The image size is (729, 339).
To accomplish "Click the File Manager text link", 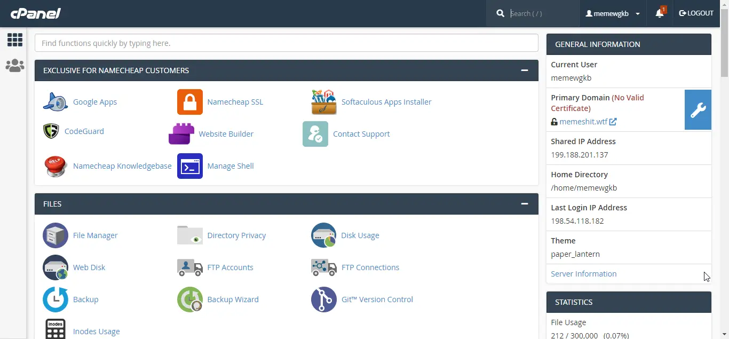I will point(96,235).
